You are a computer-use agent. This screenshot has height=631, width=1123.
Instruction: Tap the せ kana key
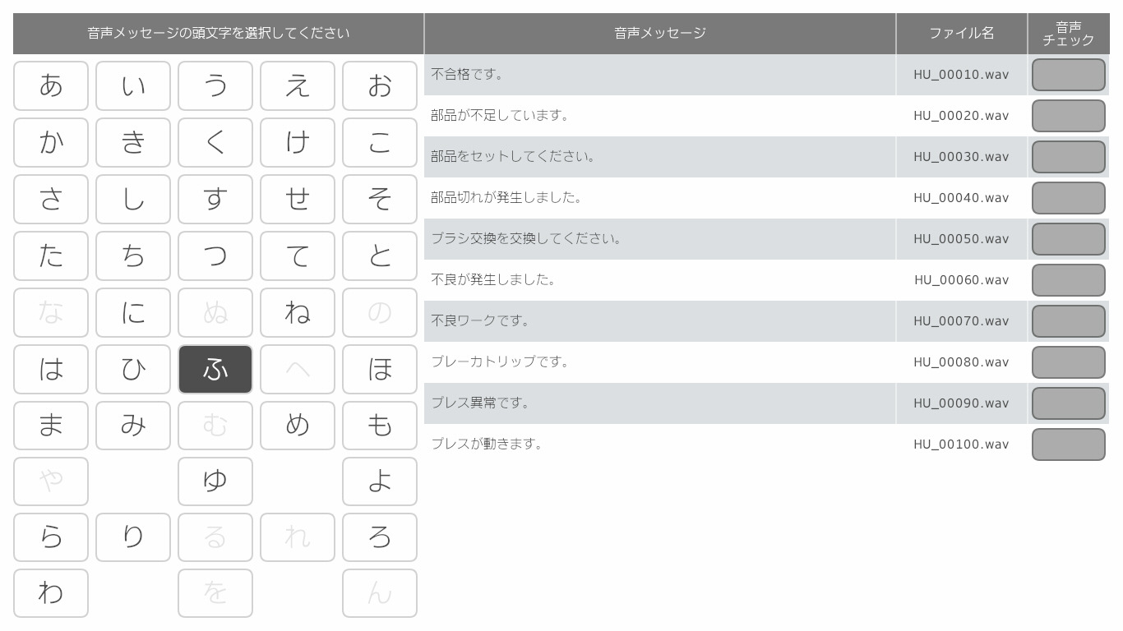(298, 199)
